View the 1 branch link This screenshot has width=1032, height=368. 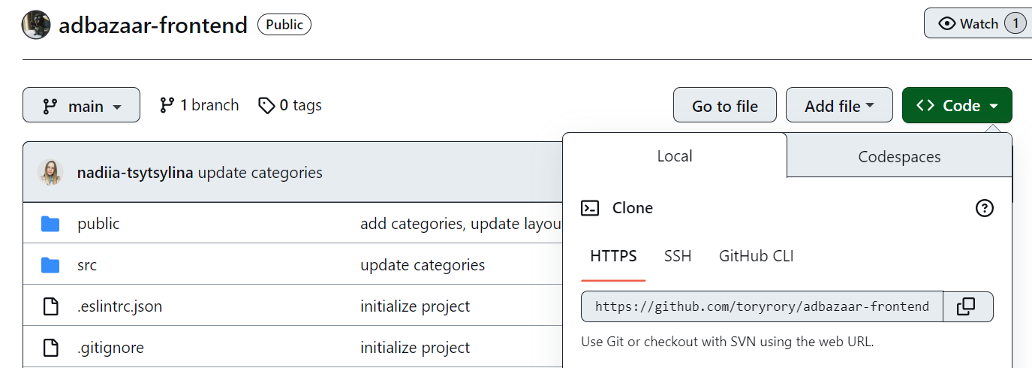[199, 105]
